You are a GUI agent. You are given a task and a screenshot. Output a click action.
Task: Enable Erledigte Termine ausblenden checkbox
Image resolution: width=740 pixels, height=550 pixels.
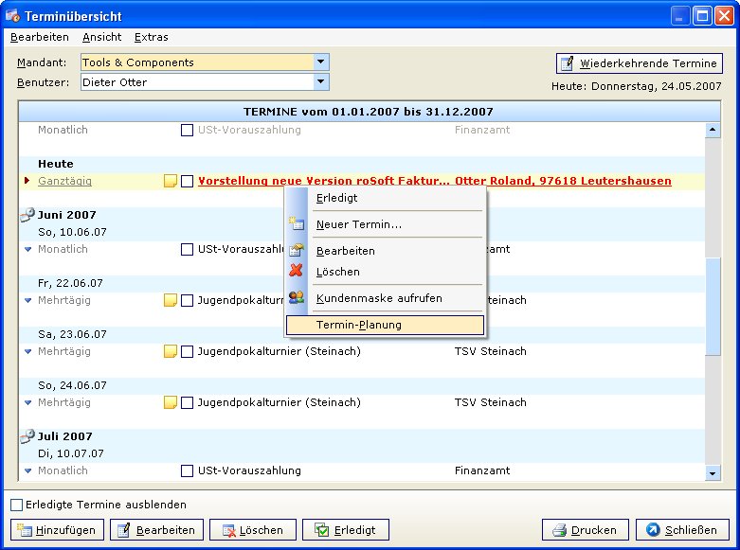pos(16,505)
